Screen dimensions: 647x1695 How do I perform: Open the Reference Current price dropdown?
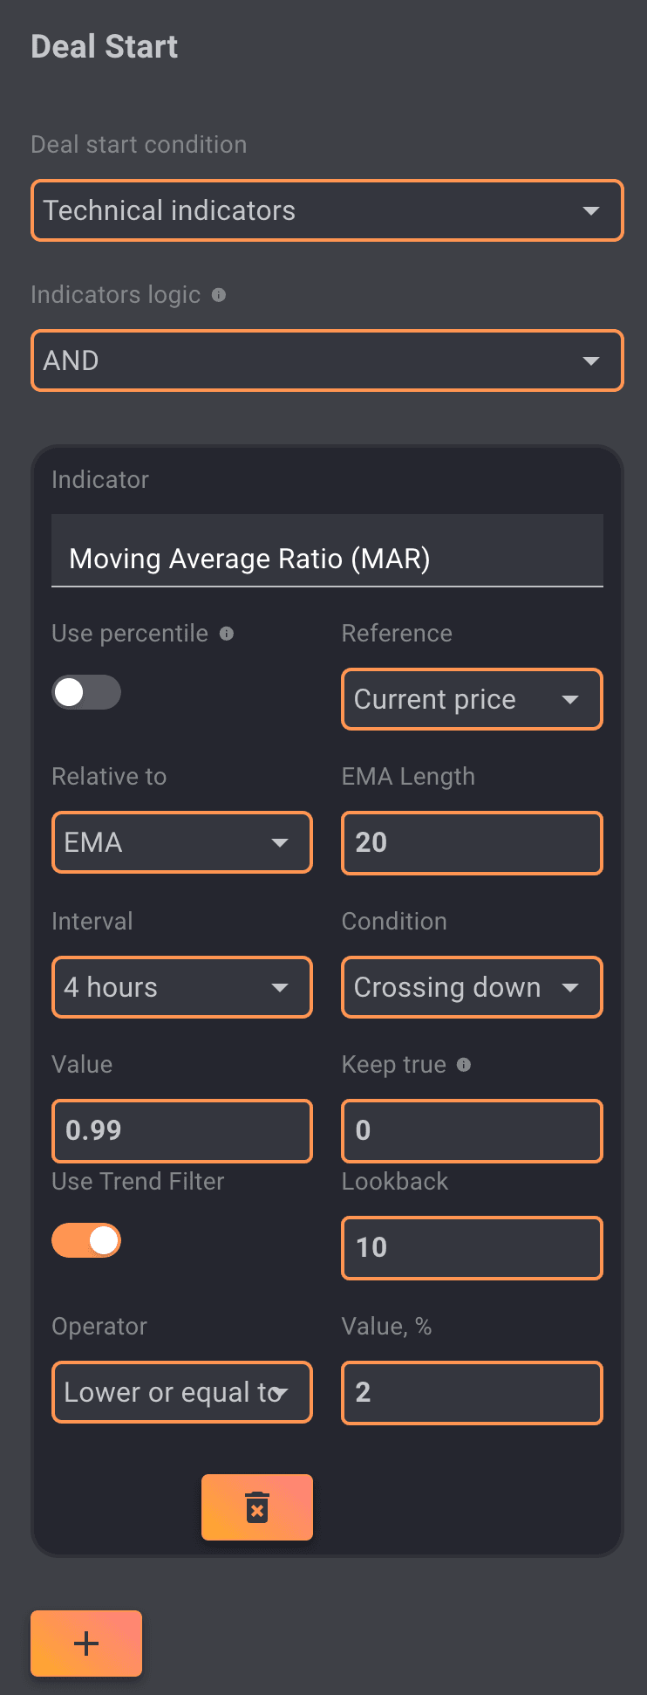pyautogui.click(x=472, y=699)
